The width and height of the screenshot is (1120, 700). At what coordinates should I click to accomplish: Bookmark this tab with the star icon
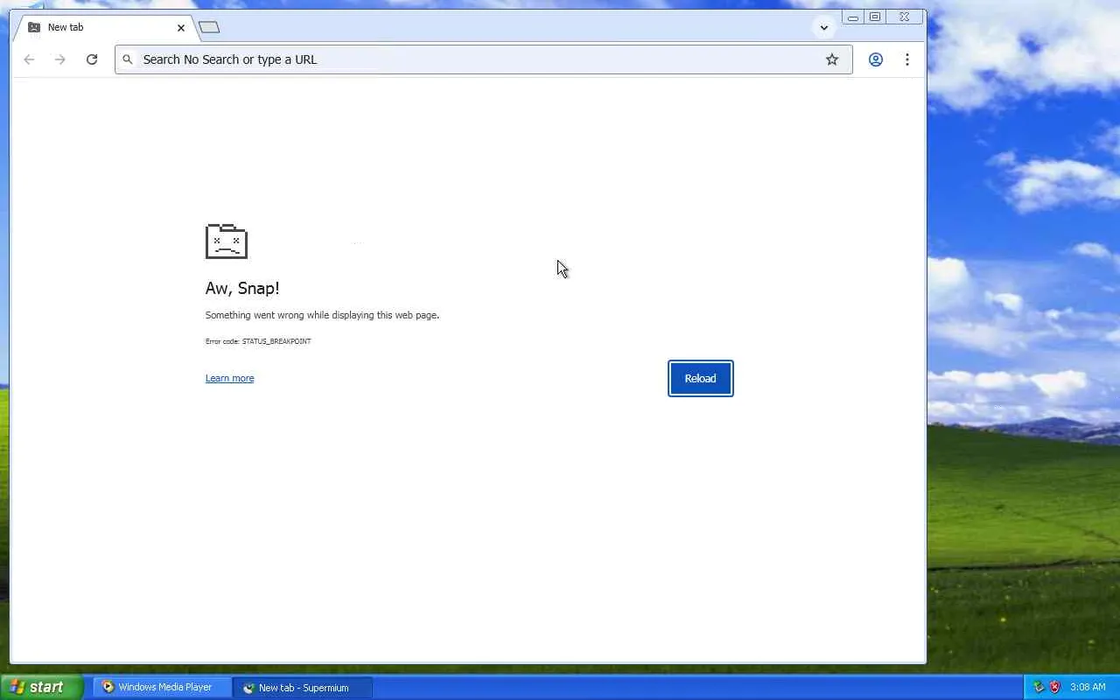click(832, 59)
